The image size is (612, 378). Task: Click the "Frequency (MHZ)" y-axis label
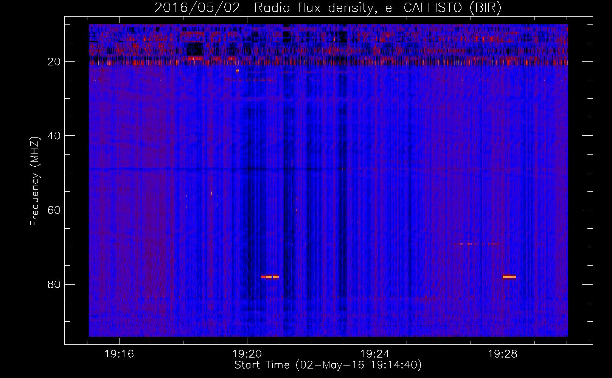coord(34,181)
